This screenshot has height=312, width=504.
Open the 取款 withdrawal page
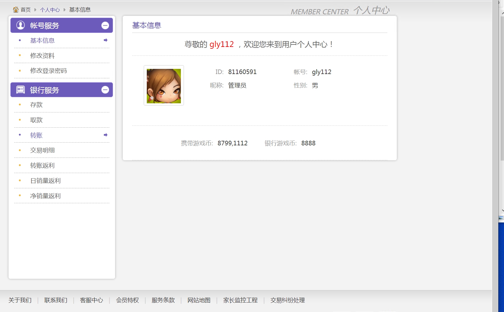pyautogui.click(x=36, y=120)
